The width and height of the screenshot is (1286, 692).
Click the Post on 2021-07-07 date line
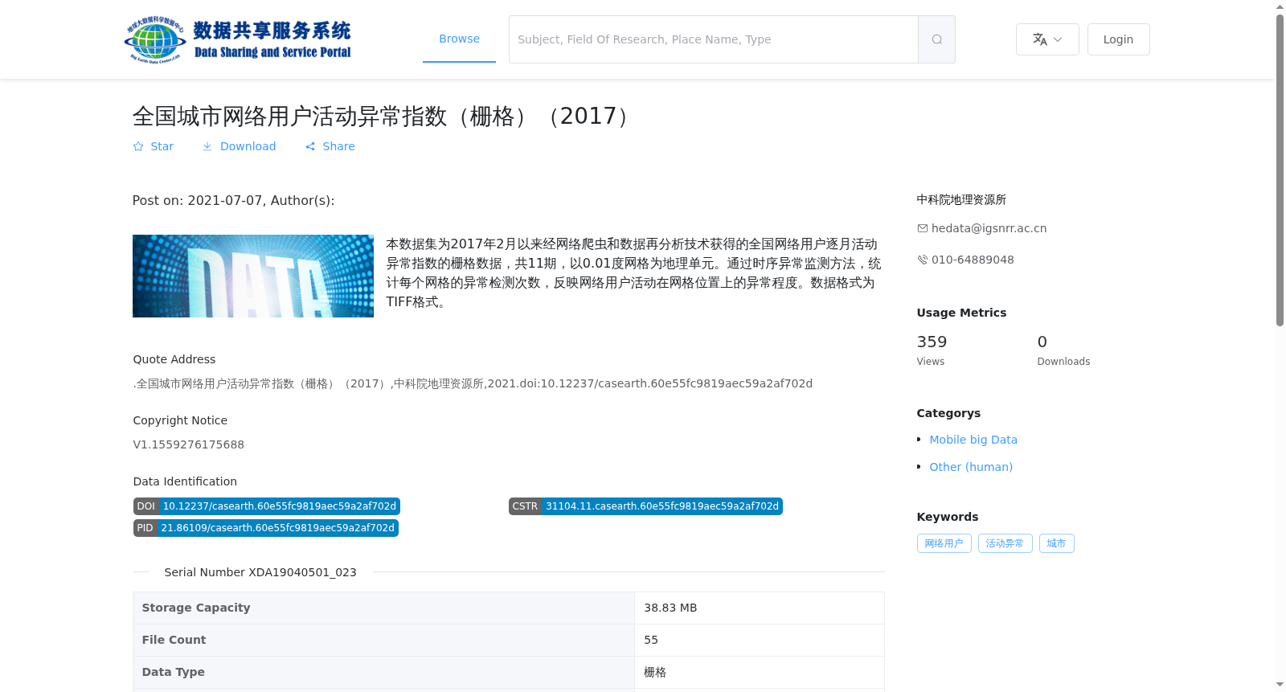pos(233,200)
